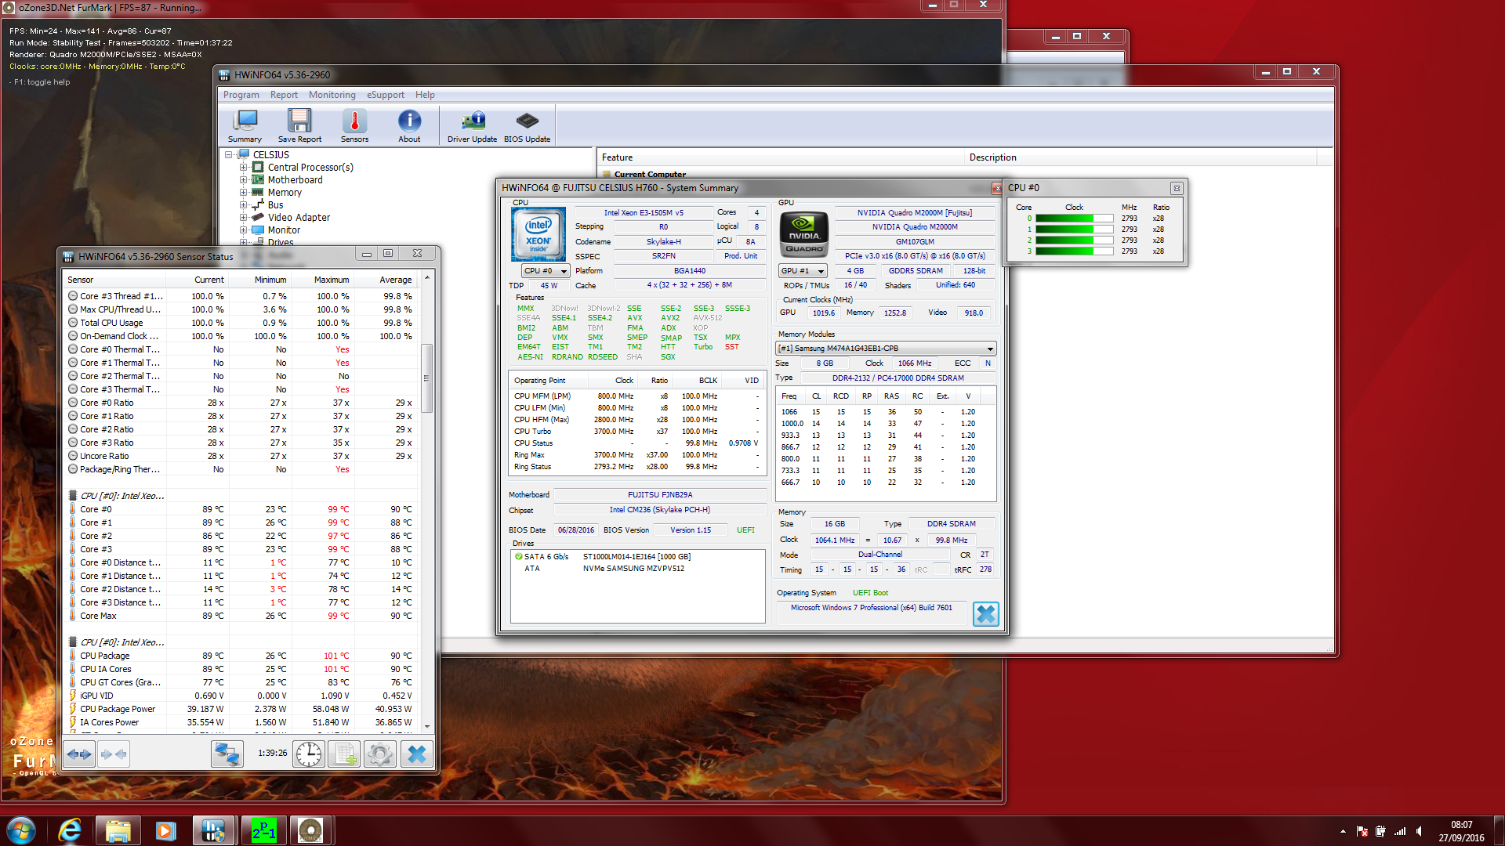
Task: Open the Monitoring menu
Action: click(x=332, y=95)
